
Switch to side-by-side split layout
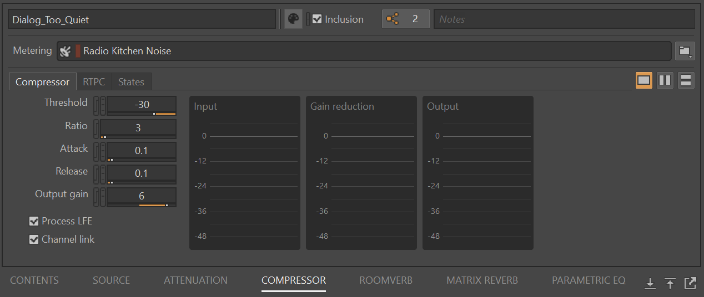[x=665, y=80]
